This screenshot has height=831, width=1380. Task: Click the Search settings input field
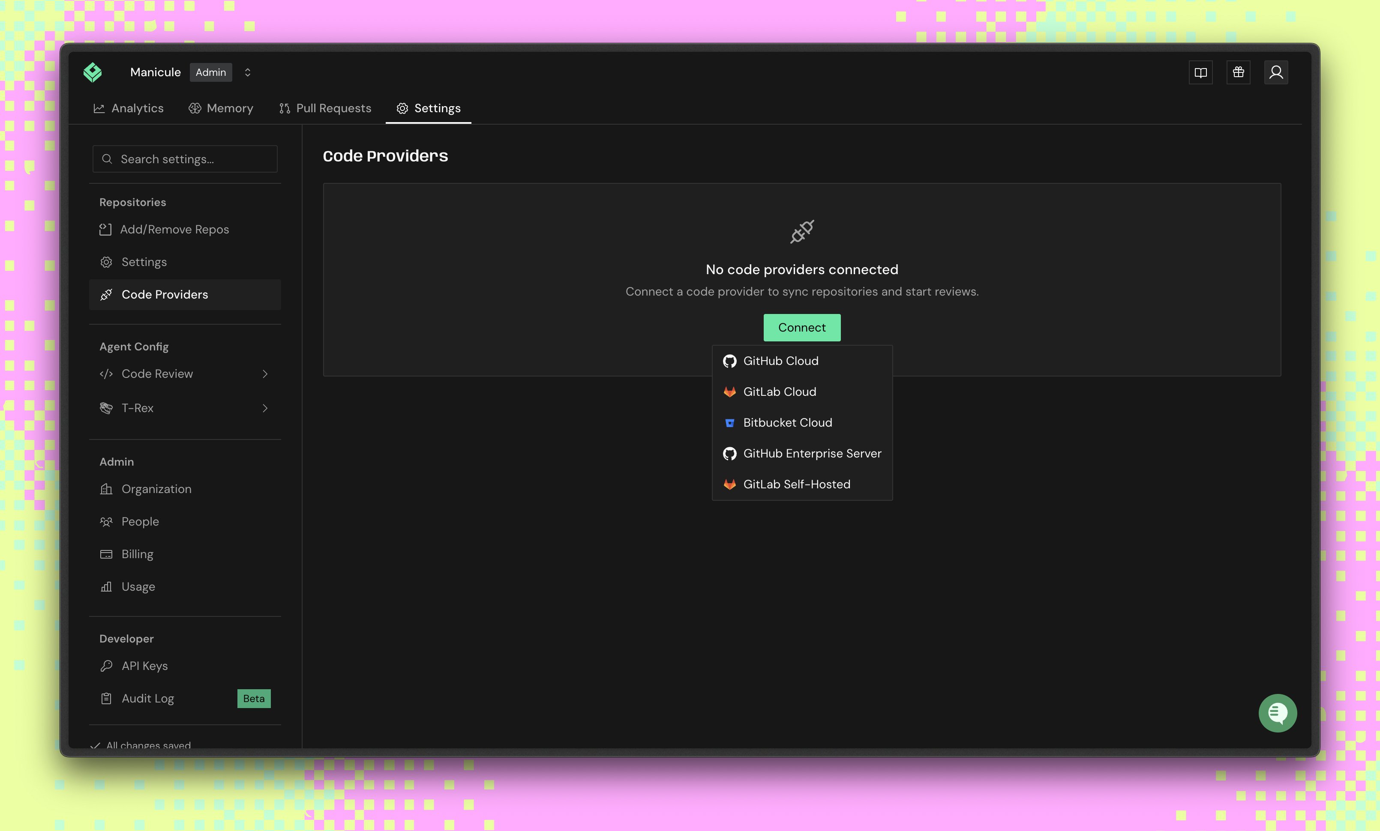(185, 159)
